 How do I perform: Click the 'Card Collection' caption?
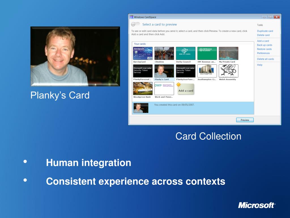(x=208, y=136)
